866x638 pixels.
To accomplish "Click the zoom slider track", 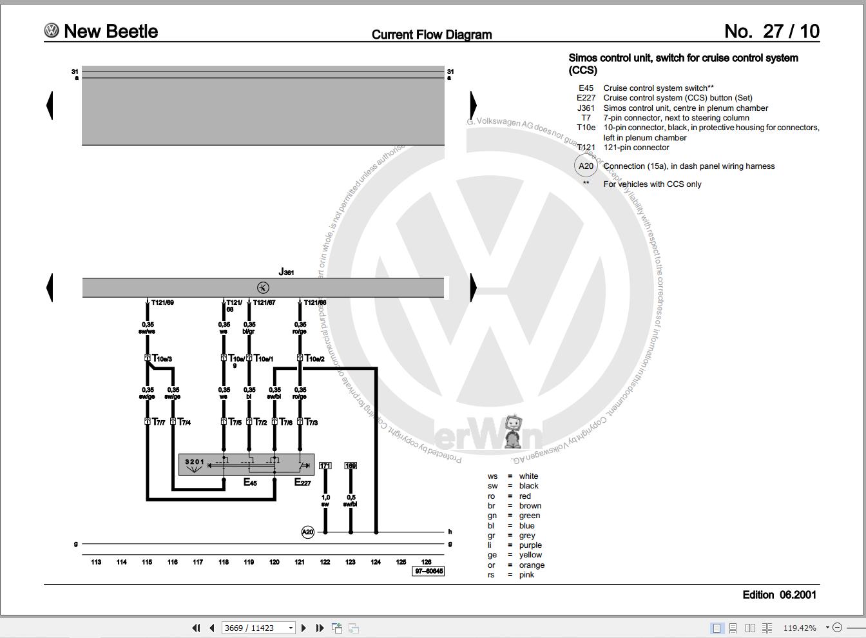I will click(x=855, y=628).
